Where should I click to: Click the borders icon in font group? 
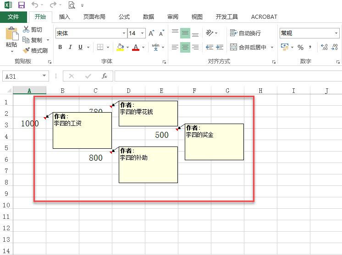(x=100, y=47)
